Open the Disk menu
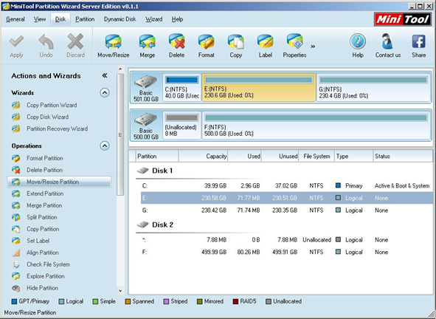 60,19
